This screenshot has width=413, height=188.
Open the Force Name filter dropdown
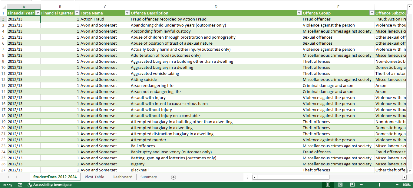[x=127, y=13]
